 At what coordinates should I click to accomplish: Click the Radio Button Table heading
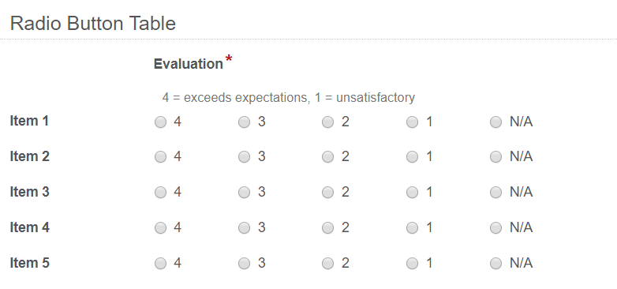click(x=93, y=23)
